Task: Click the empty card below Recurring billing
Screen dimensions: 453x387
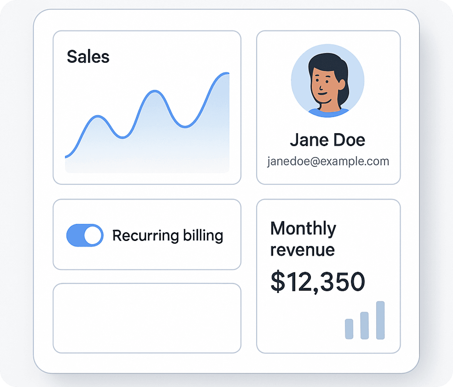Action: coord(147,318)
